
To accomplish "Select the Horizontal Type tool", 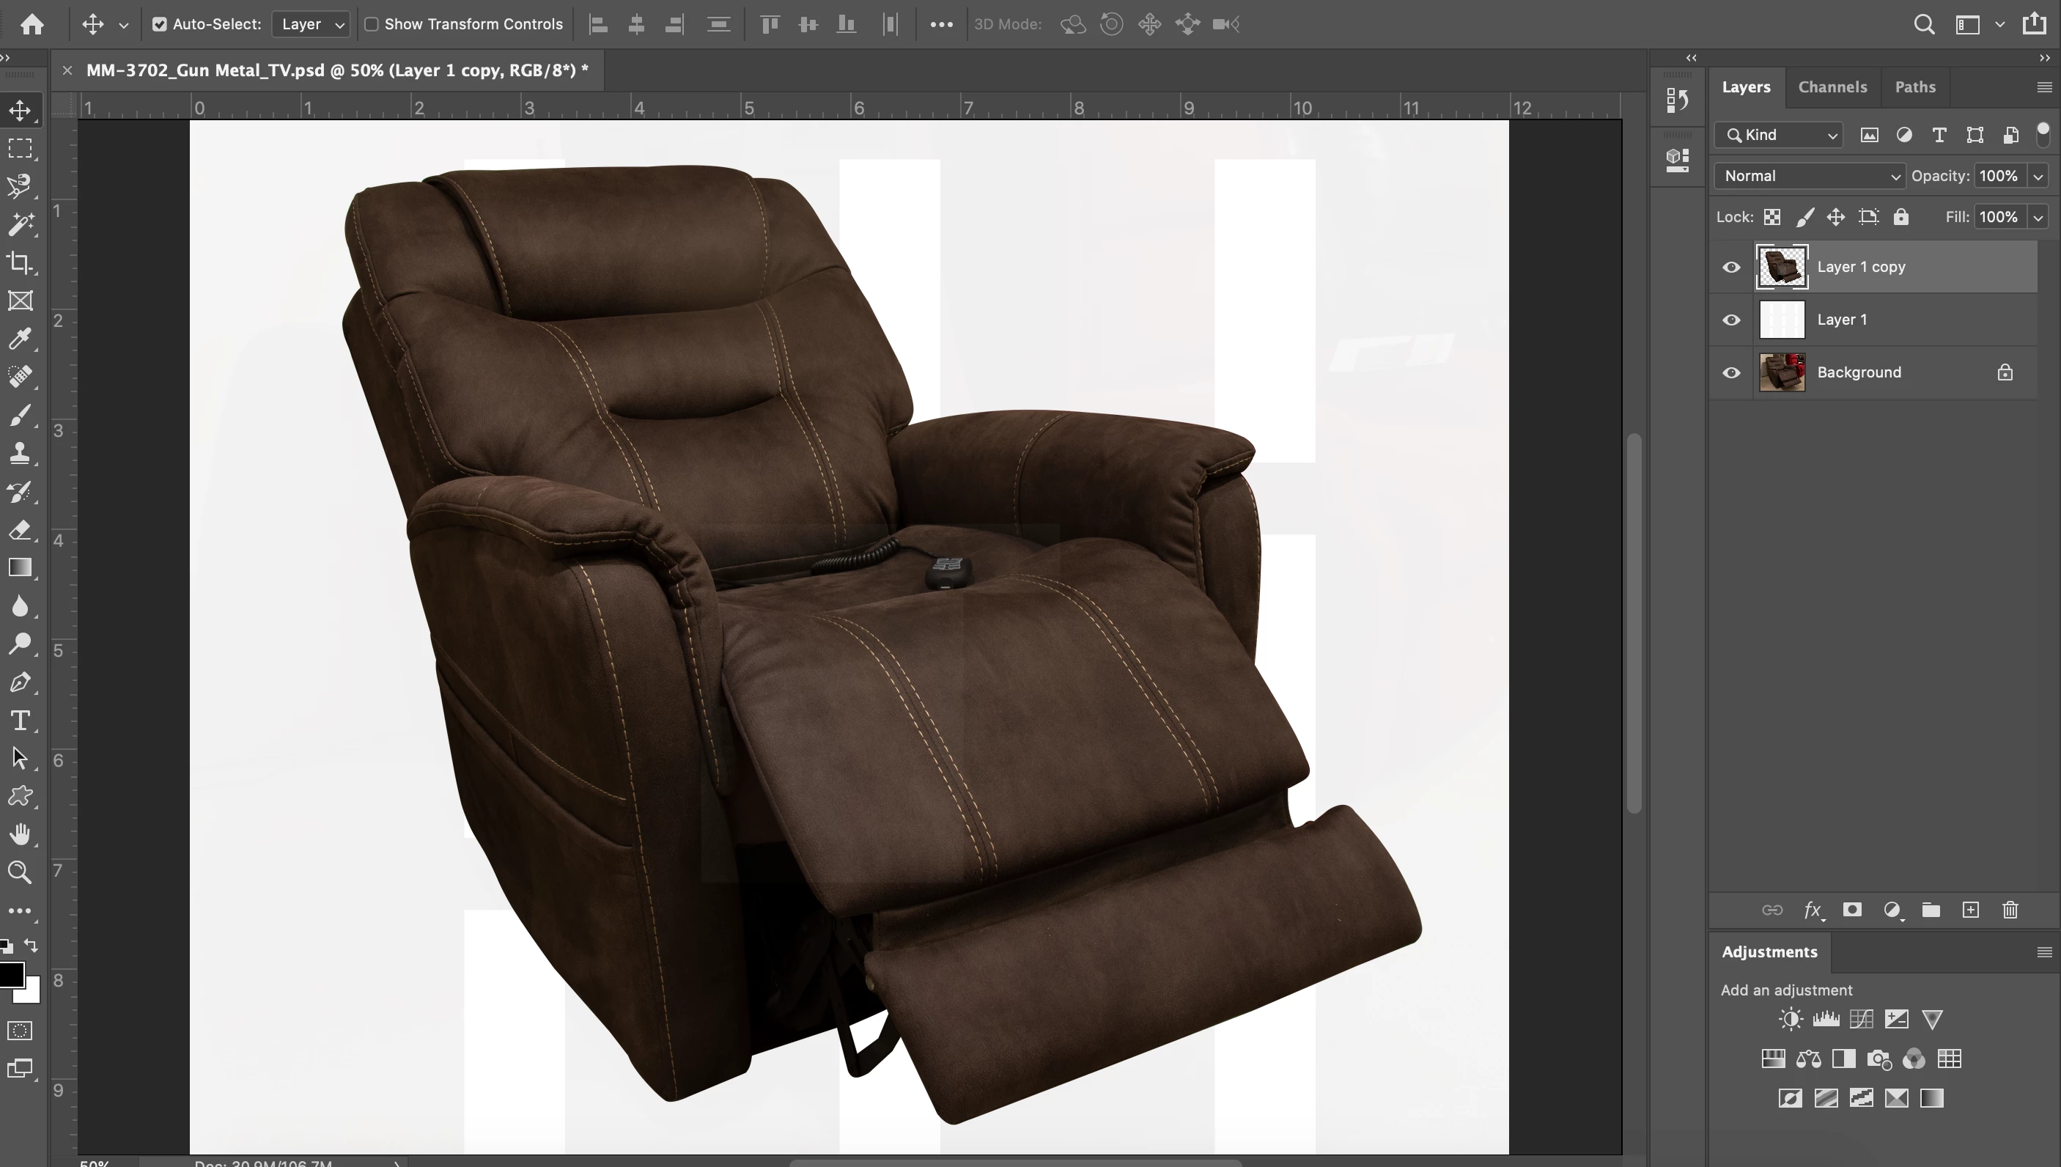I will 20,721.
